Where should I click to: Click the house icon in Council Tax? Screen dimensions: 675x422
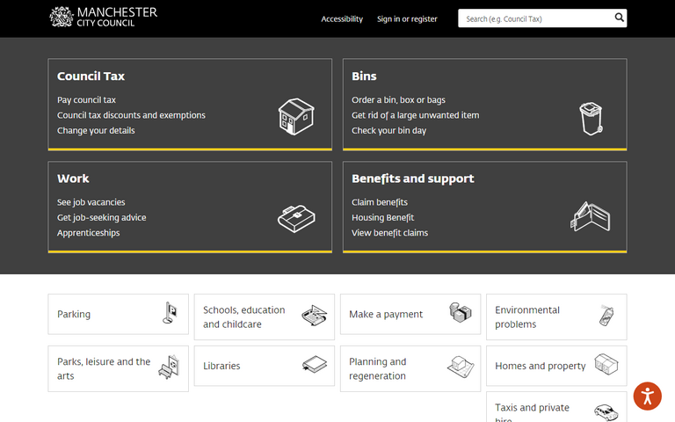295,116
